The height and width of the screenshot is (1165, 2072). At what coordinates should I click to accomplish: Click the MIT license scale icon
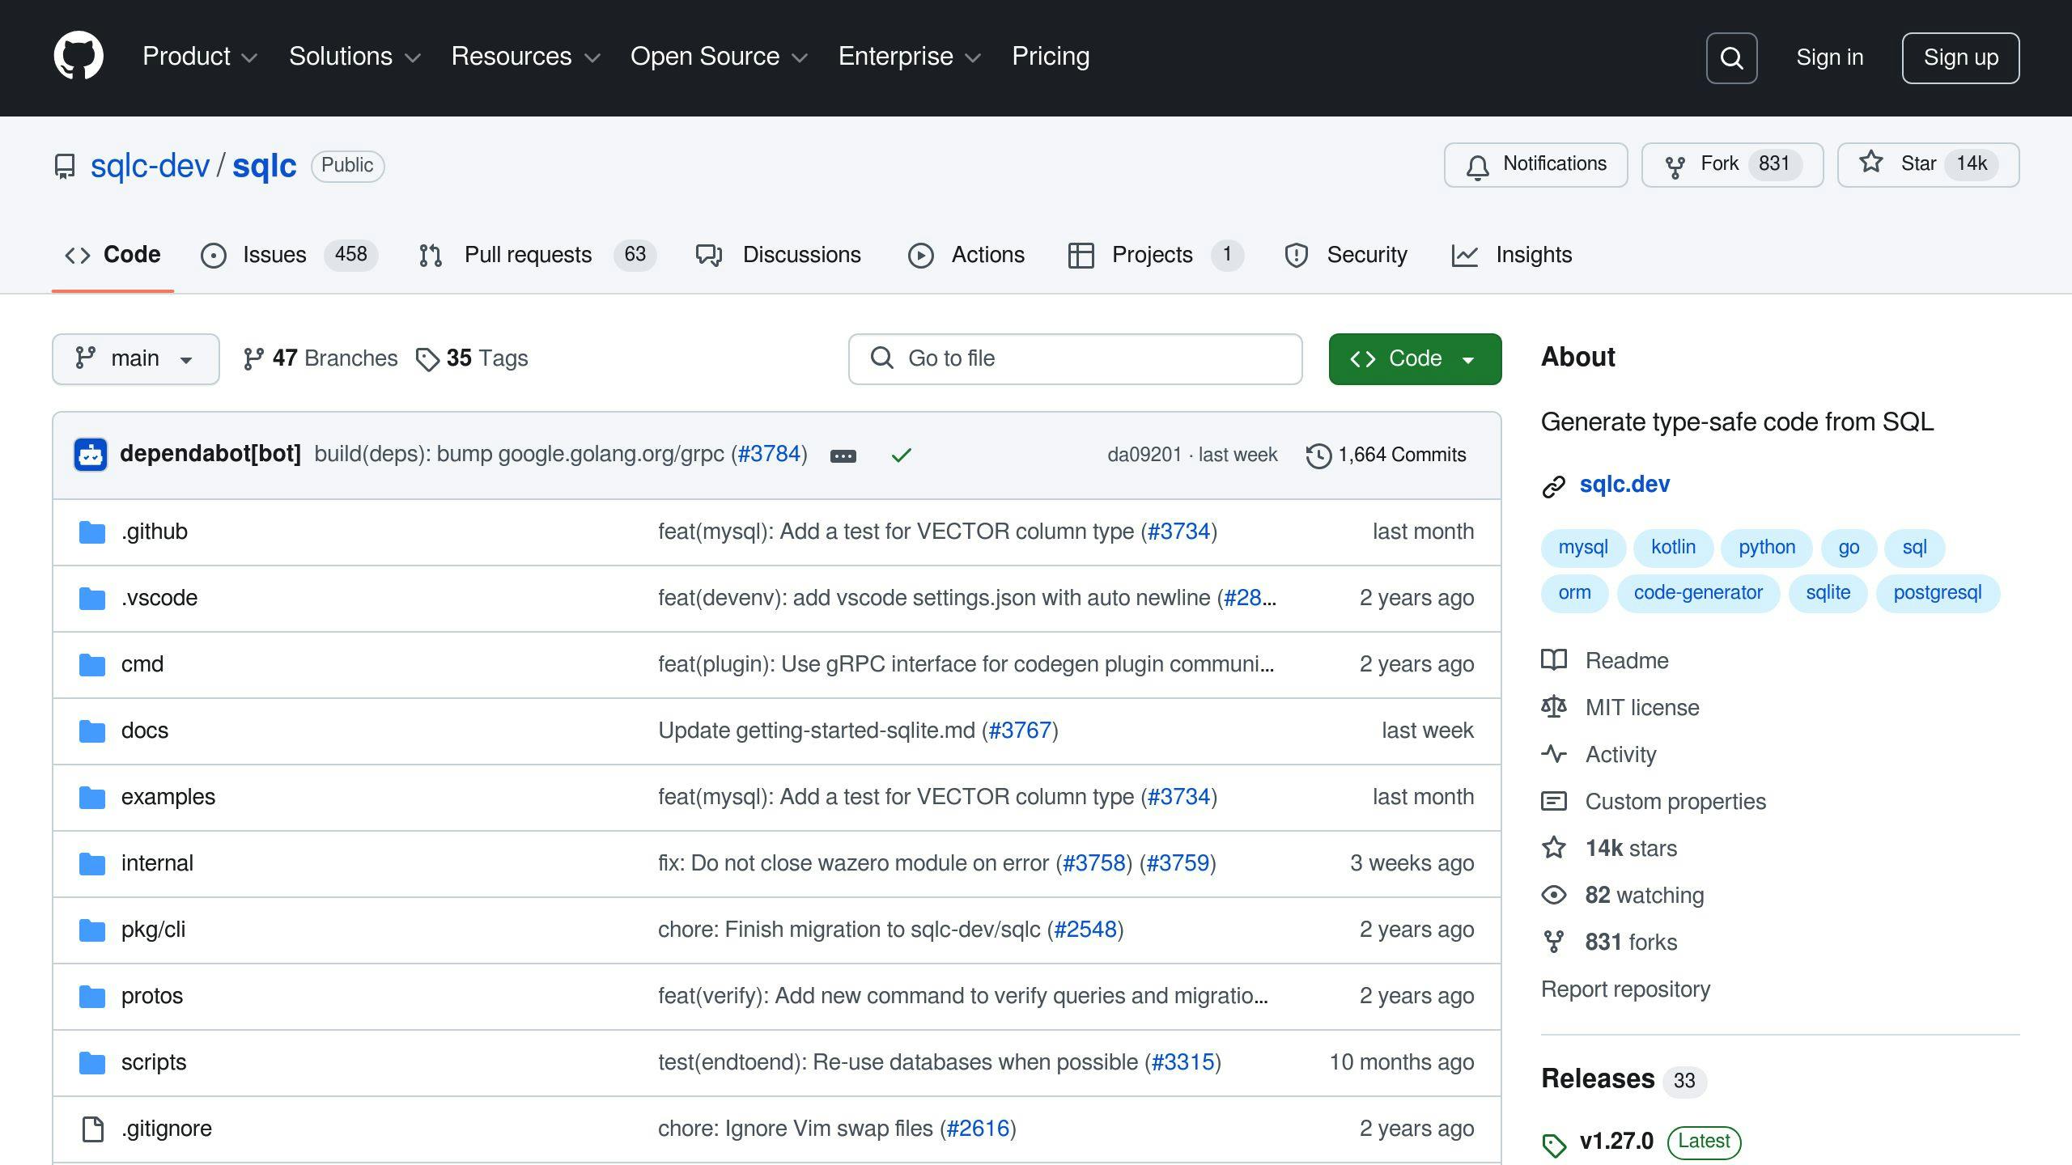click(1553, 707)
